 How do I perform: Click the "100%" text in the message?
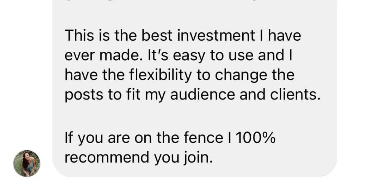255,138
